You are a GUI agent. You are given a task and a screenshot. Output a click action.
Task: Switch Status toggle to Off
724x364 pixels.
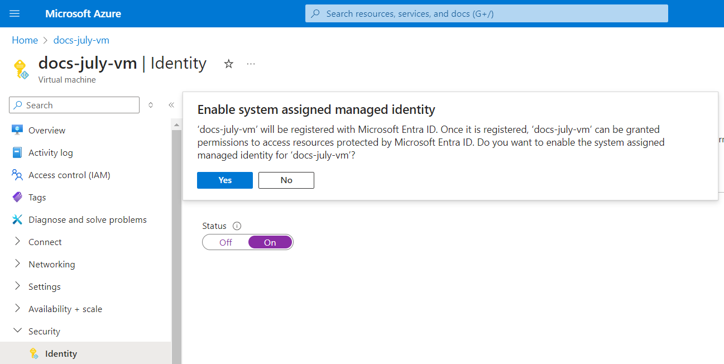coord(226,242)
